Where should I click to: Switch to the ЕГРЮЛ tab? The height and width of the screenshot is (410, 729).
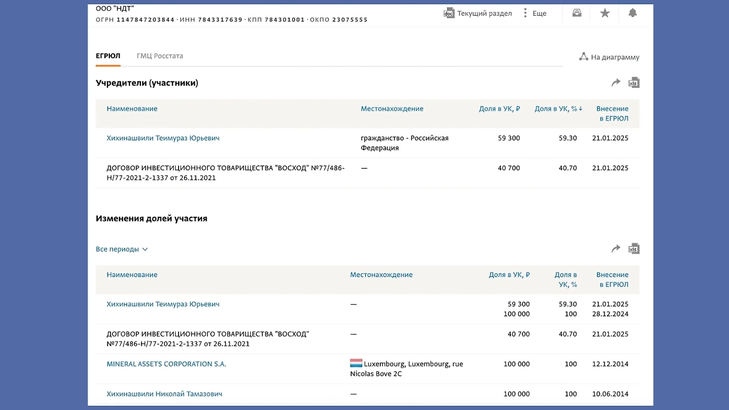tap(108, 56)
